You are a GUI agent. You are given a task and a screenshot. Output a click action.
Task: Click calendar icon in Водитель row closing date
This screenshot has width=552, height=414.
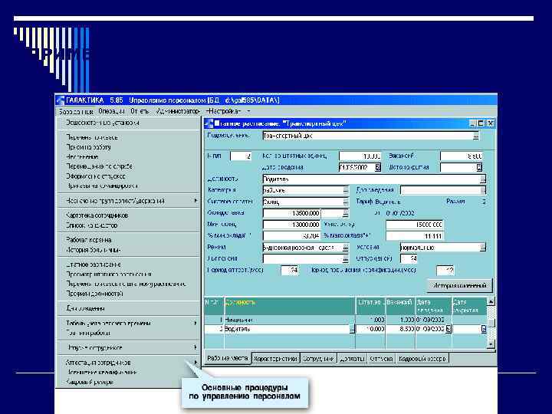(x=484, y=329)
